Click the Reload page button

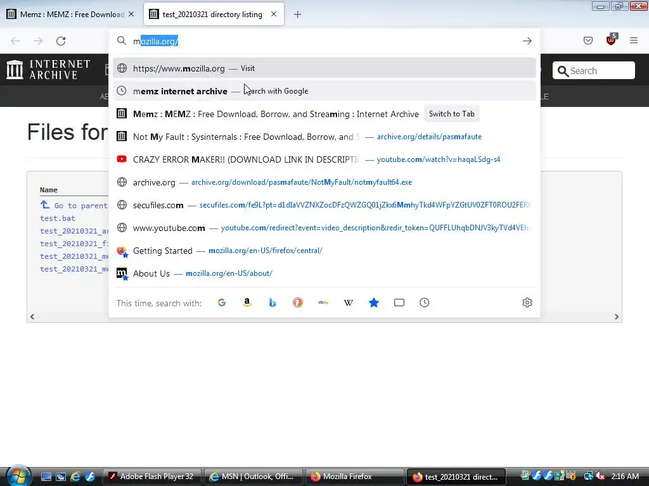[61, 41]
